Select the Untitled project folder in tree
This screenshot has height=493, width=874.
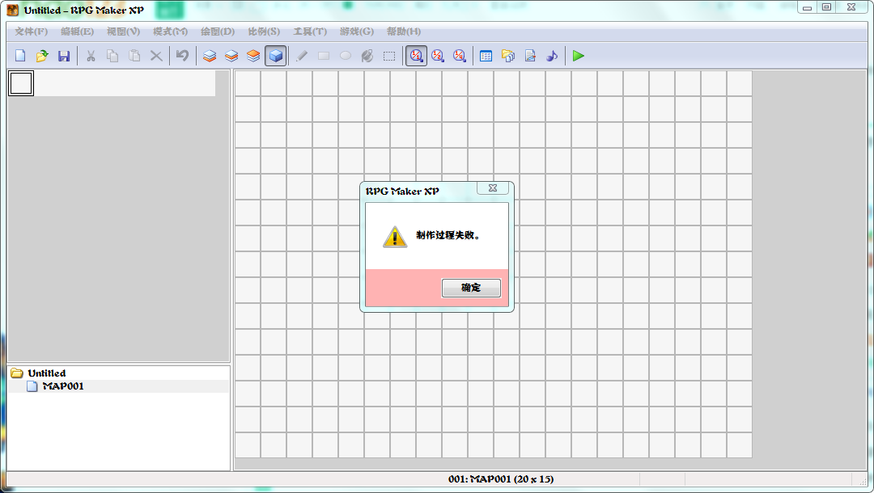[x=47, y=373]
